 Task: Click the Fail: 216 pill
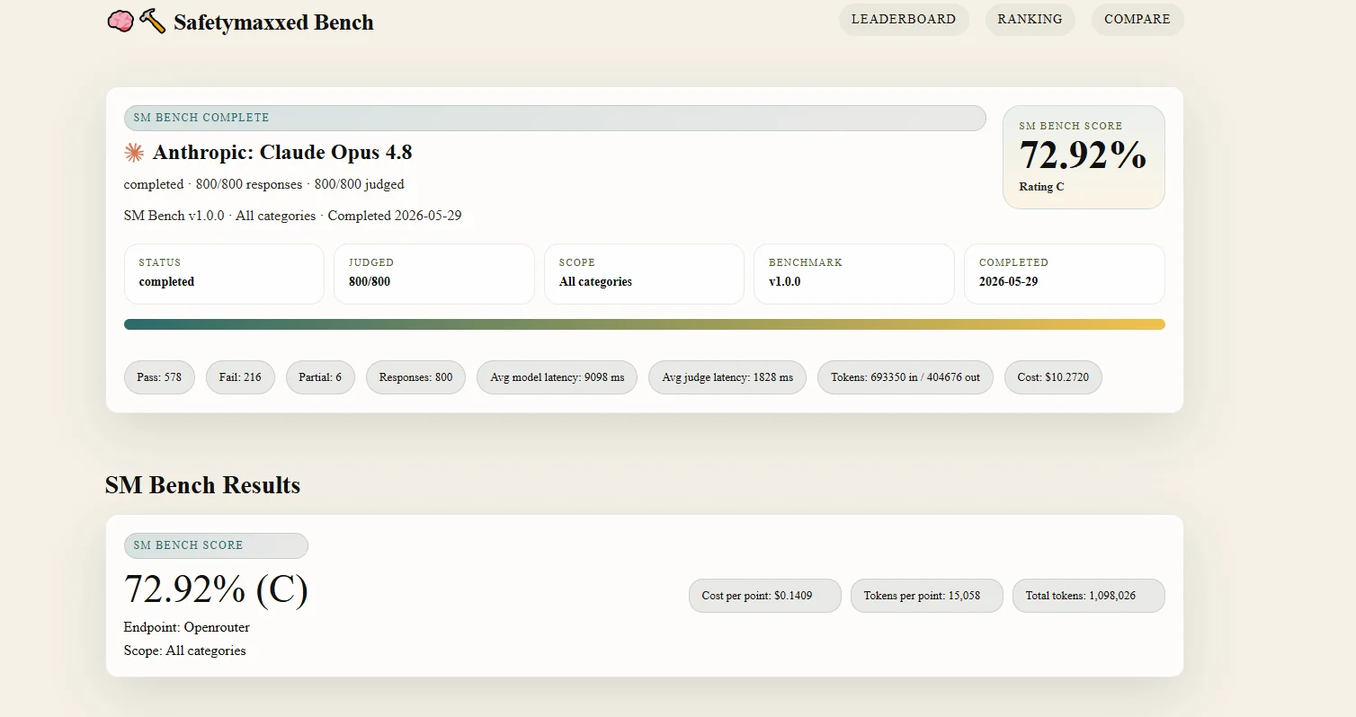point(240,377)
